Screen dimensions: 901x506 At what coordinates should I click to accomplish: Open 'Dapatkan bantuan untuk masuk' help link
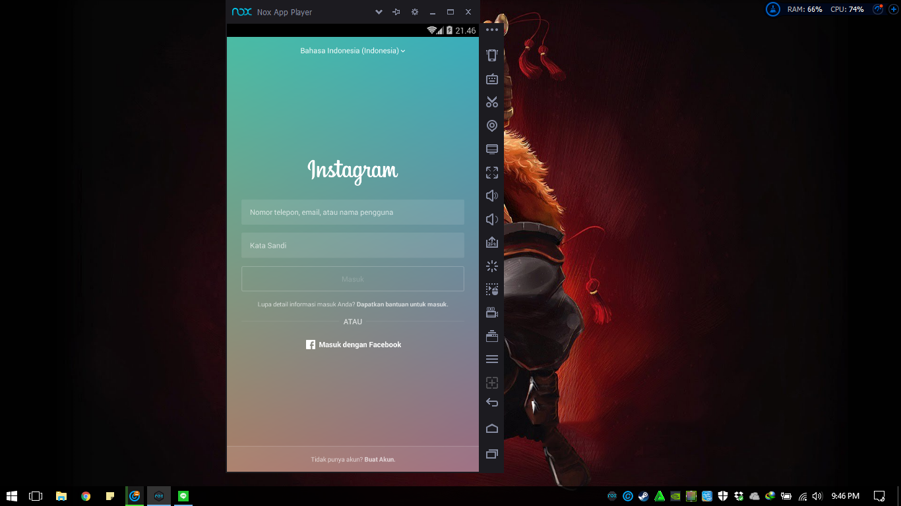pos(402,304)
